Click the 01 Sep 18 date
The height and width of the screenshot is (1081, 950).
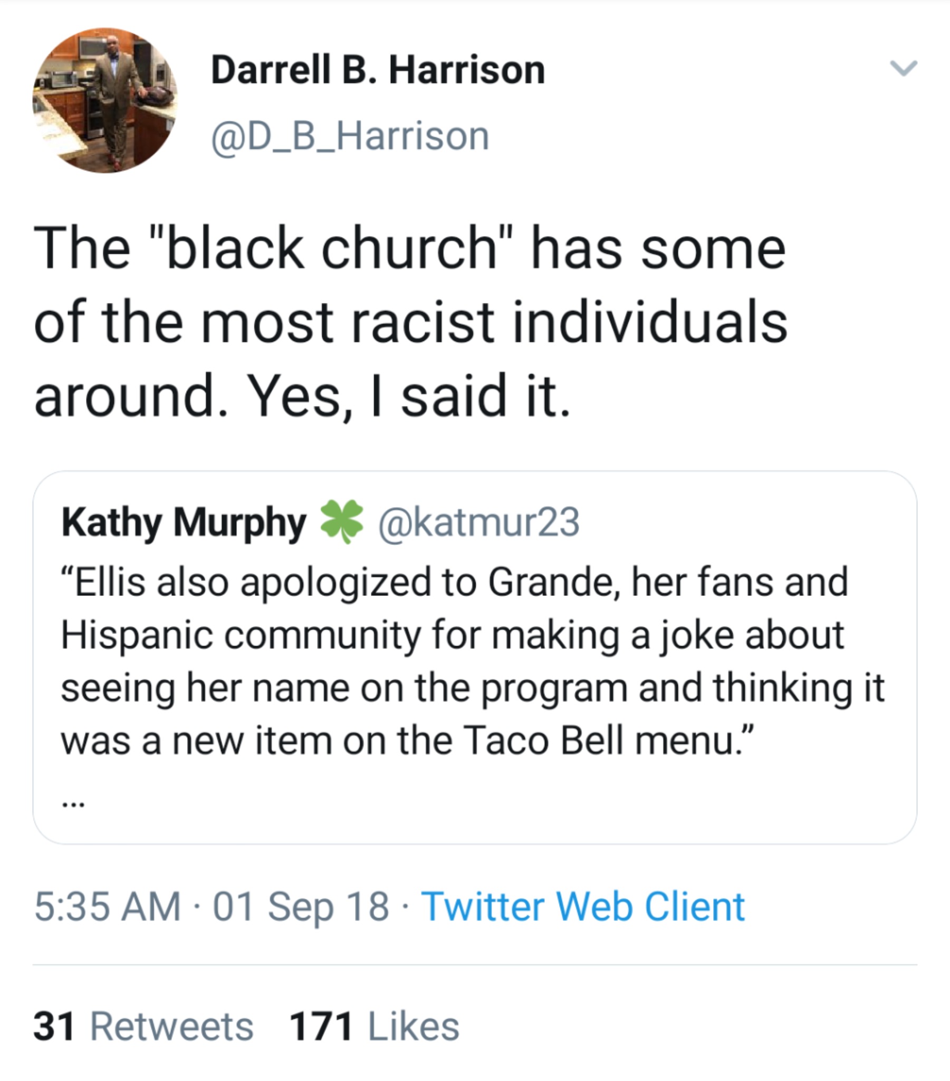(301, 906)
